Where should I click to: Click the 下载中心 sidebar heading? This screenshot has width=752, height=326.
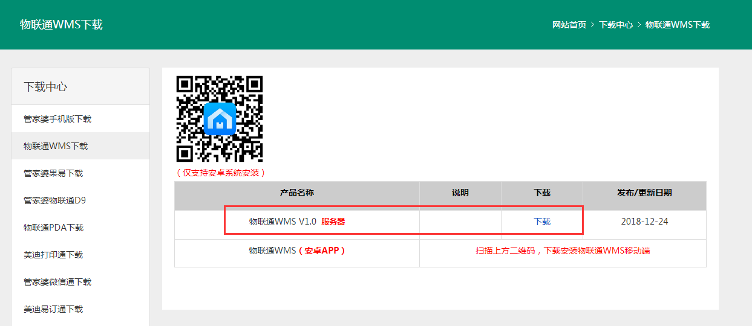coord(45,87)
